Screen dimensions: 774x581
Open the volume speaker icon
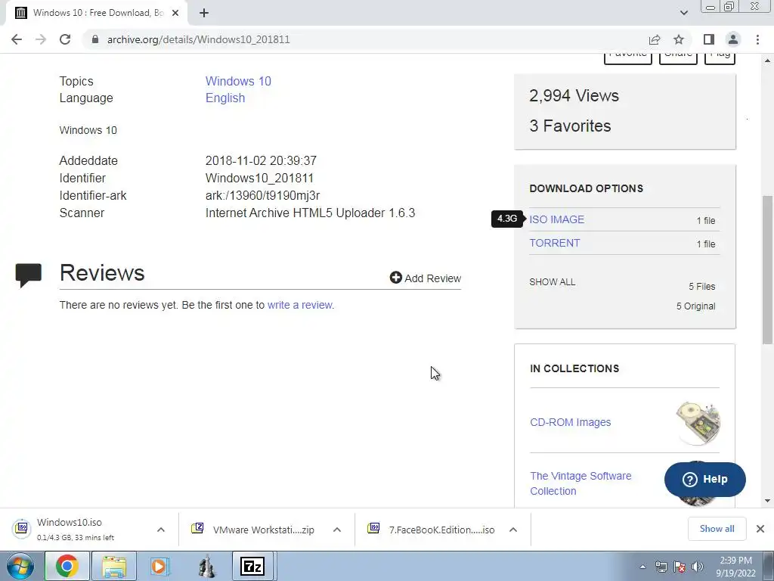pos(698,567)
